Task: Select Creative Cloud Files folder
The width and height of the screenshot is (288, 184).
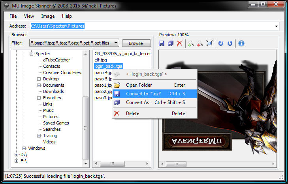Action: (62, 72)
